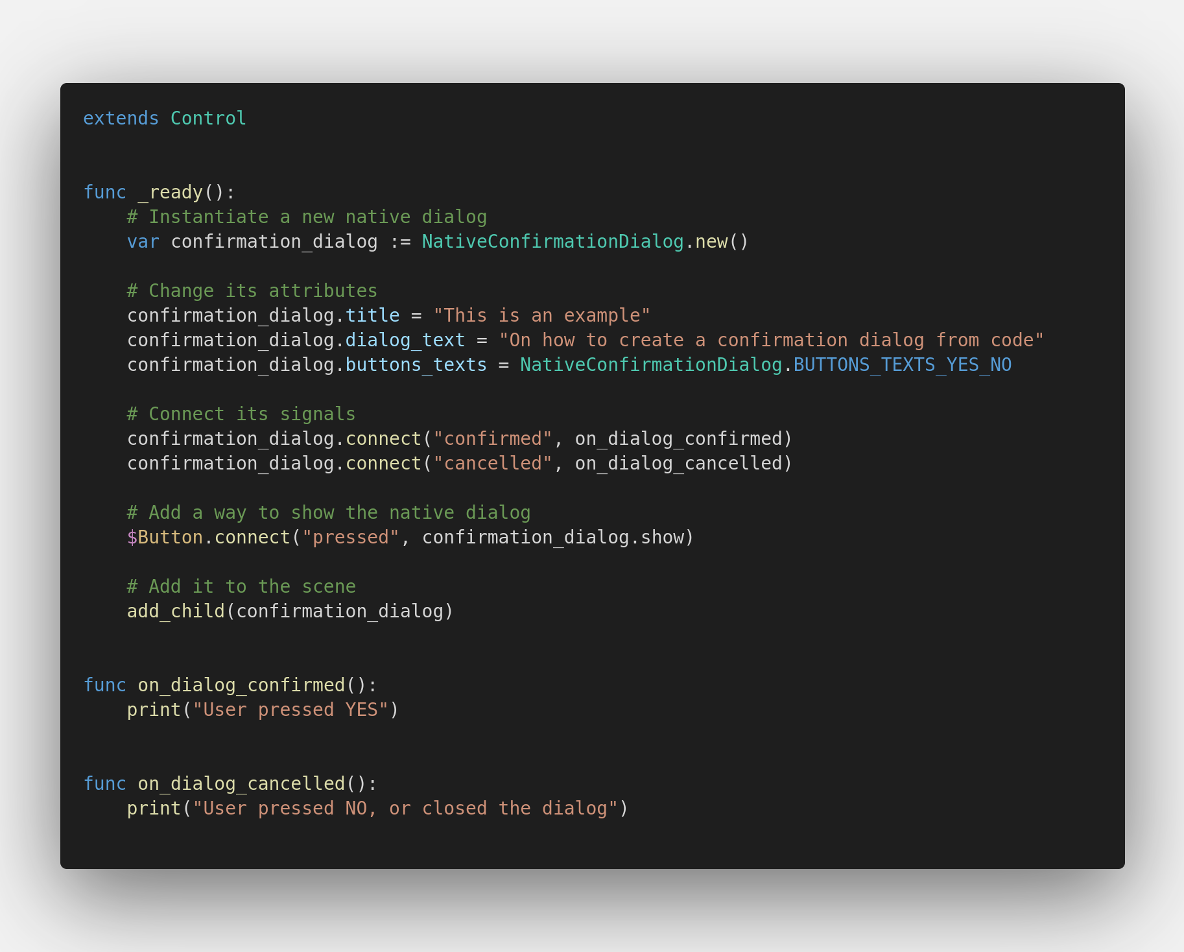Click comment '# Change its attributes'
Viewport: 1184px width, 952px height.
coord(252,291)
